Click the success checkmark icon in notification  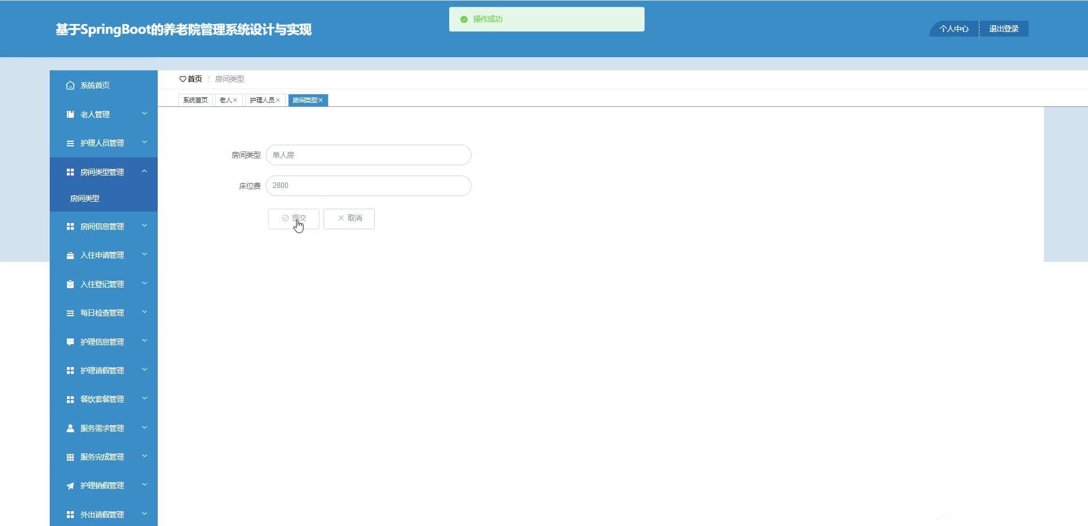[464, 19]
